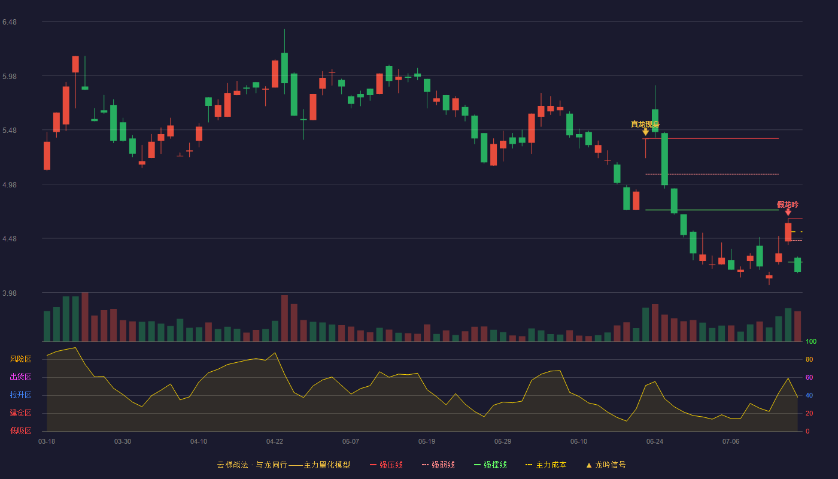
Task: Toggle the 强弱线 legend entry
Action: tap(438, 465)
